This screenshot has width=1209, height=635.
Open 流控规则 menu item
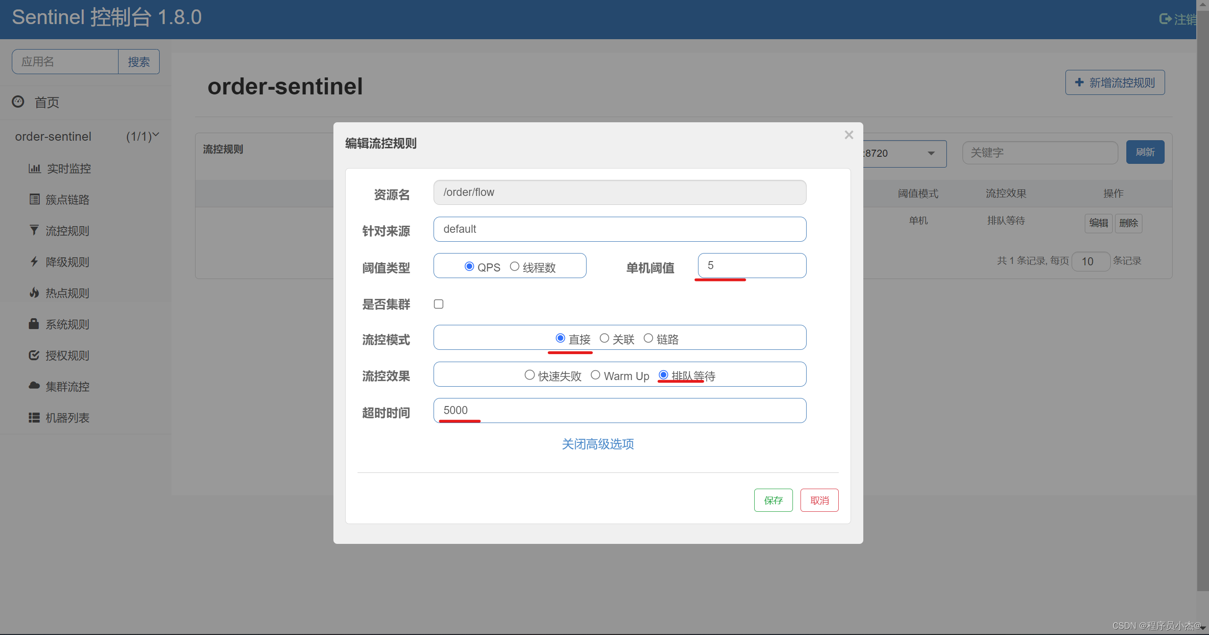tap(68, 231)
